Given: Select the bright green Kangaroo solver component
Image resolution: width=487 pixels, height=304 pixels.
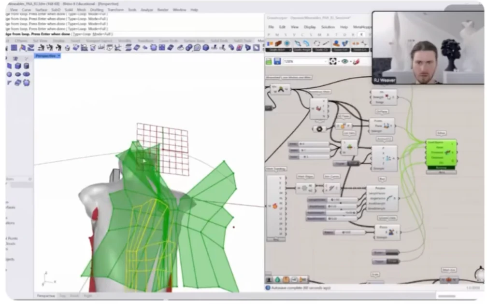Looking at the screenshot, I should [x=441, y=155].
